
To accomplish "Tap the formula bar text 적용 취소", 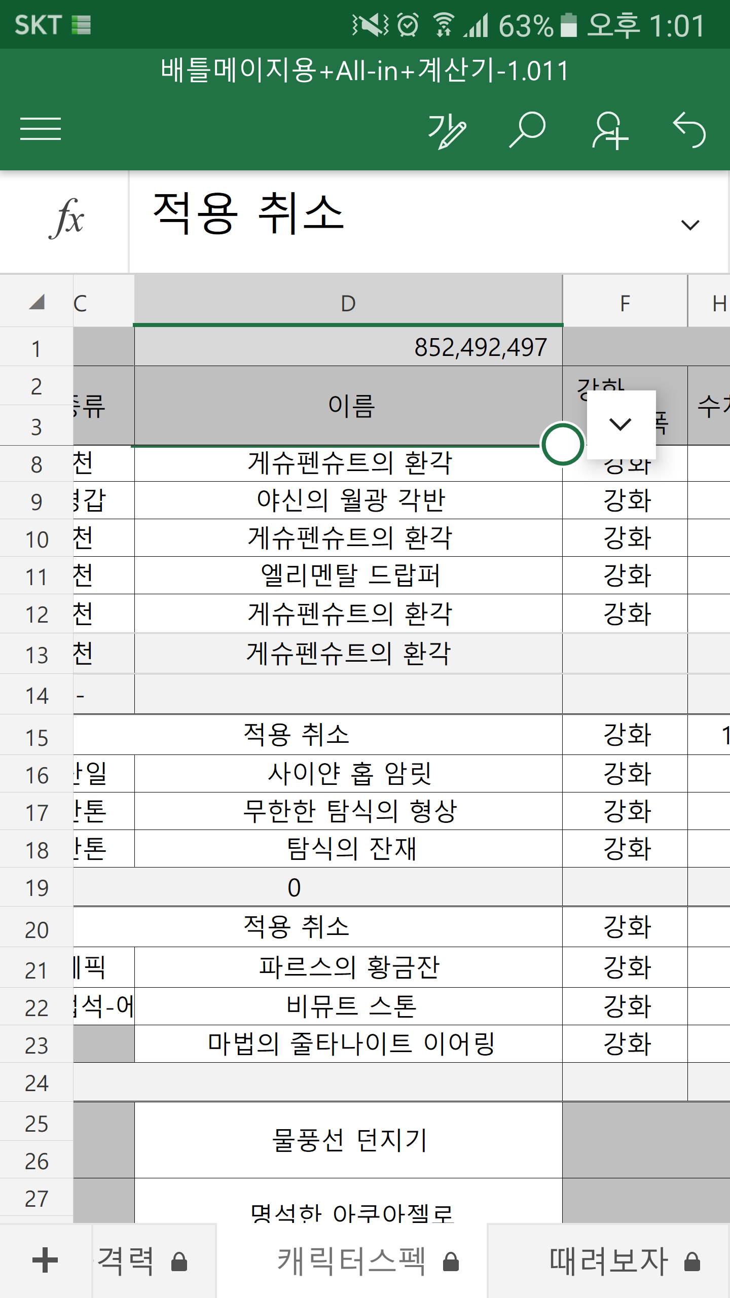I will [248, 214].
